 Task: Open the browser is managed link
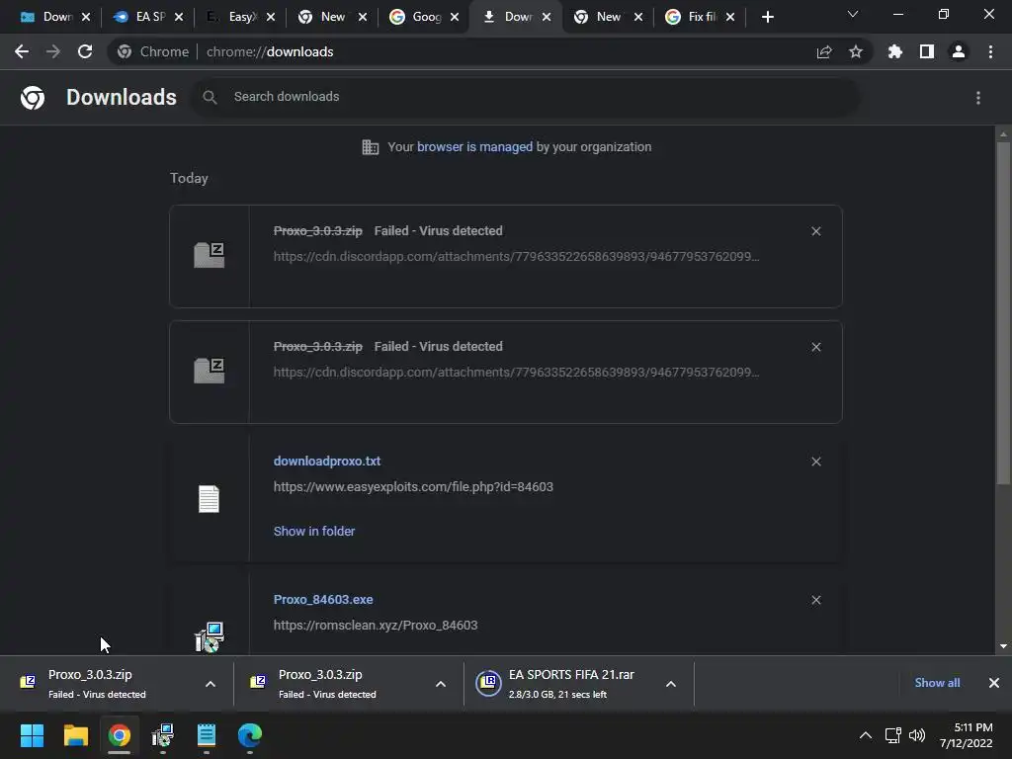coord(475,147)
